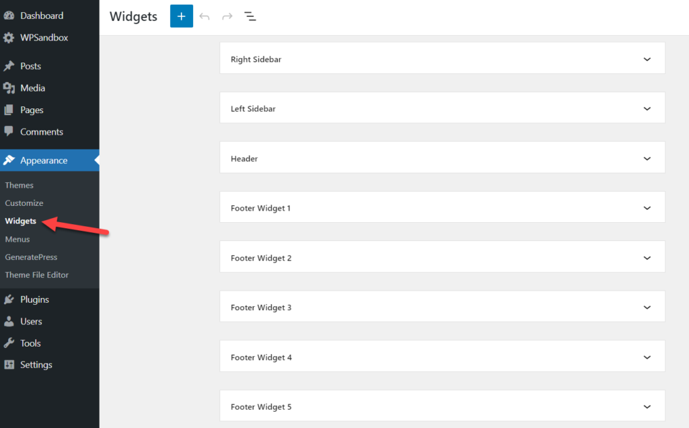Open GeneratePress submenu link
Image resolution: width=689 pixels, height=428 pixels.
pos(31,257)
